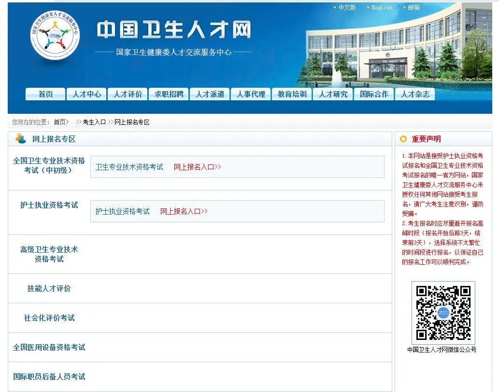Open the 邮箱 mailbox link
Viewport: 499px width, 392px height.
coord(413,7)
